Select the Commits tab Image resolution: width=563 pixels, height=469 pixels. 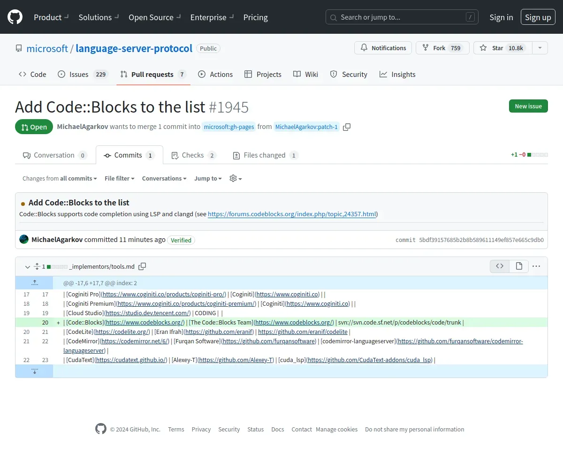[129, 155]
